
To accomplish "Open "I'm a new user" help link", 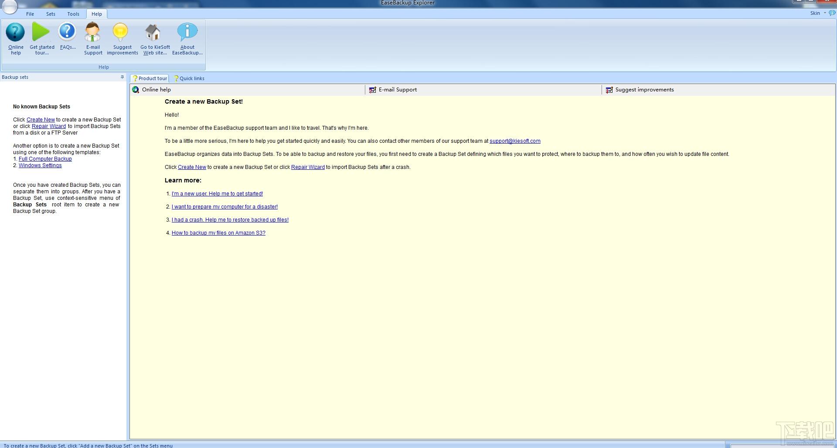I will 217,194.
